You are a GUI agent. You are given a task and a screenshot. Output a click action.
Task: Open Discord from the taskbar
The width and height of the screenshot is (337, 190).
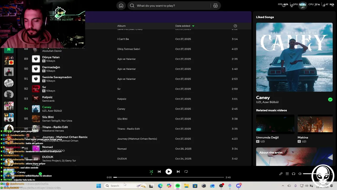(239, 186)
